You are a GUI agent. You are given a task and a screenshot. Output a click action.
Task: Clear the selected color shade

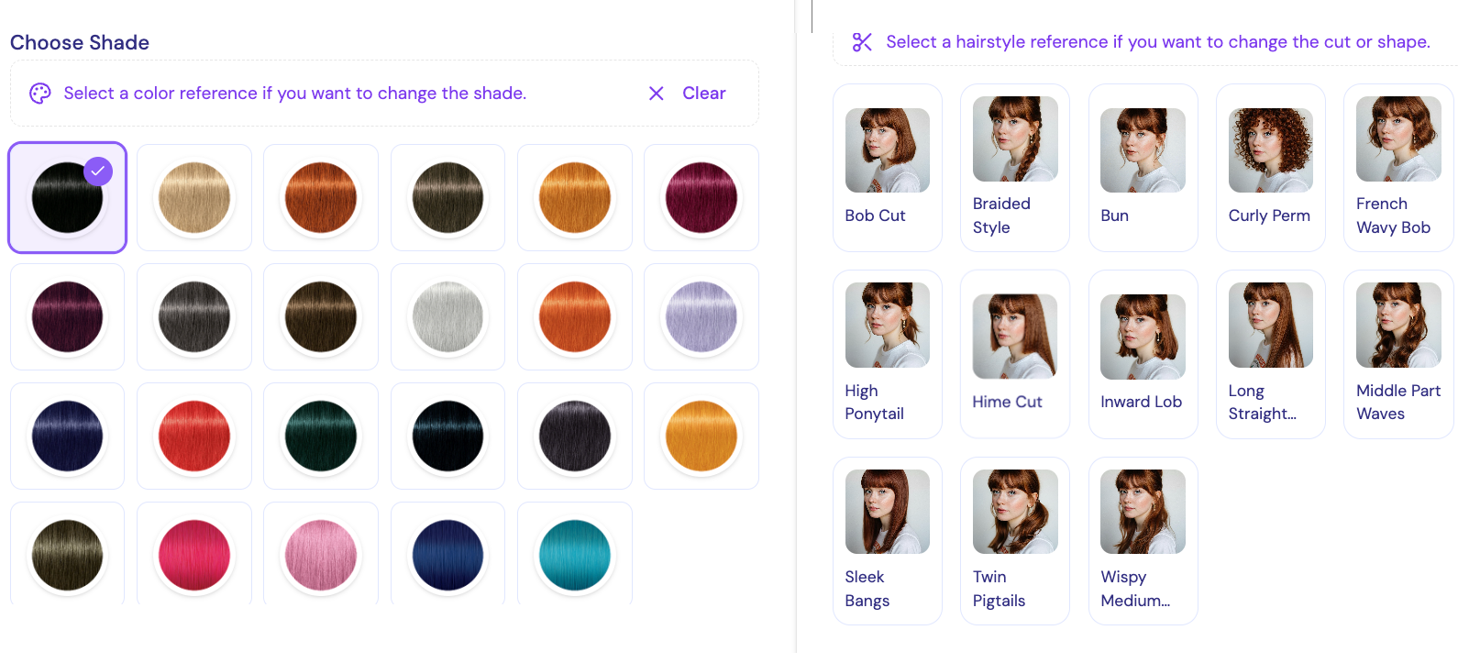click(688, 94)
